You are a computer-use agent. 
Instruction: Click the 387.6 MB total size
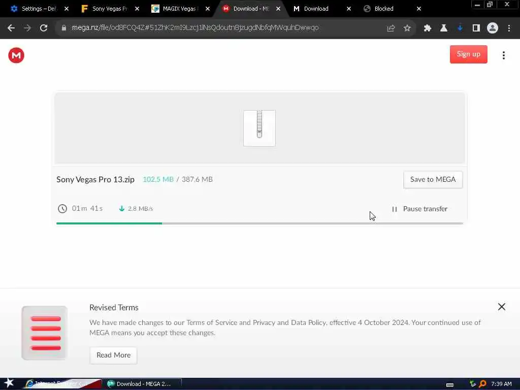click(197, 179)
